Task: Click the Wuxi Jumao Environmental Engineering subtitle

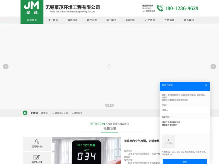Action: (x=72, y=12)
